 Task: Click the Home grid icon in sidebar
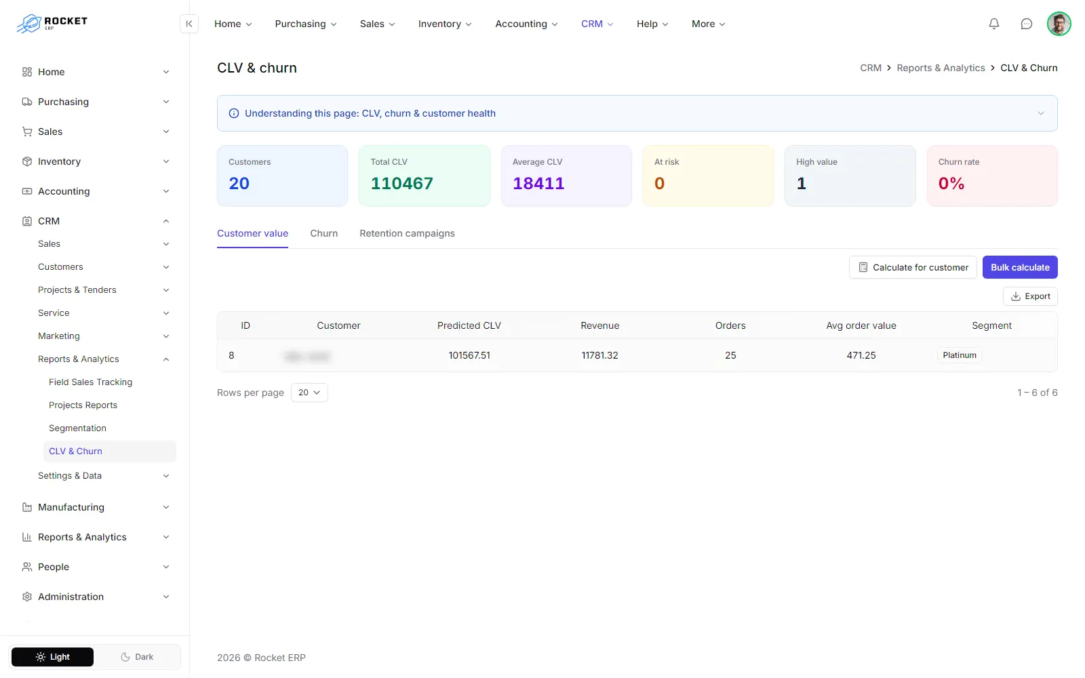click(x=27, y=72)
